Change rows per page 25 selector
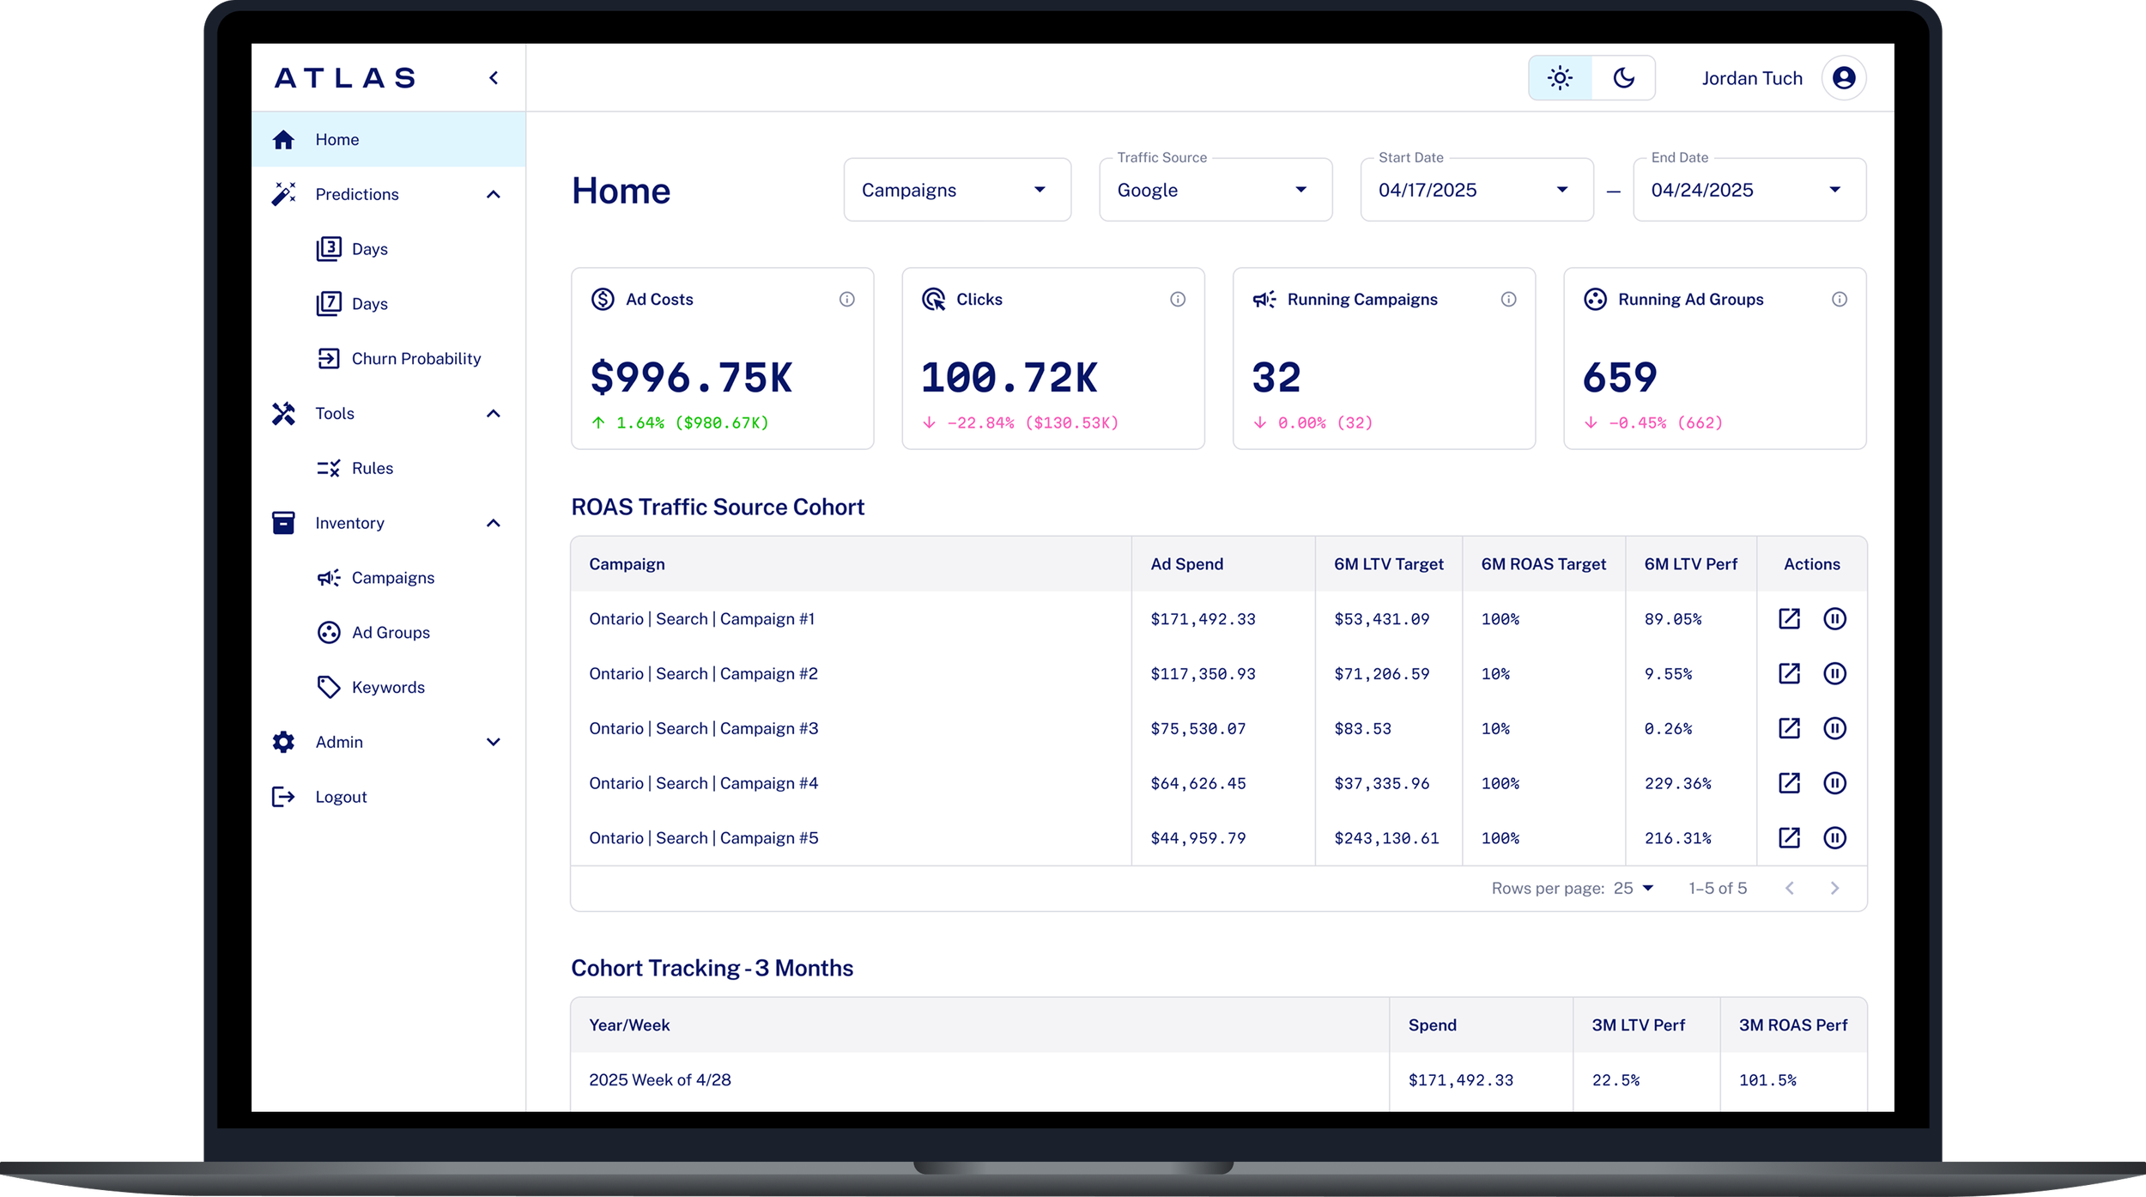Image resolution: width=2146 pixels, height=1197 pixels. 1633,888
